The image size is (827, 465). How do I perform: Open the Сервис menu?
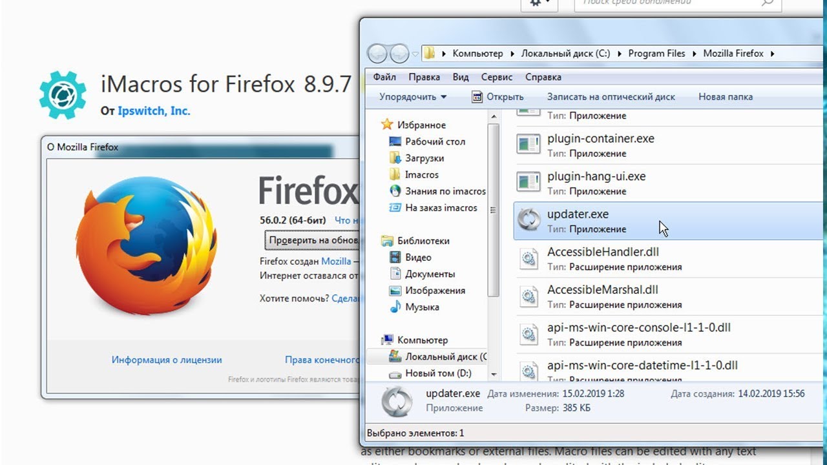click(x=497, y=77)
